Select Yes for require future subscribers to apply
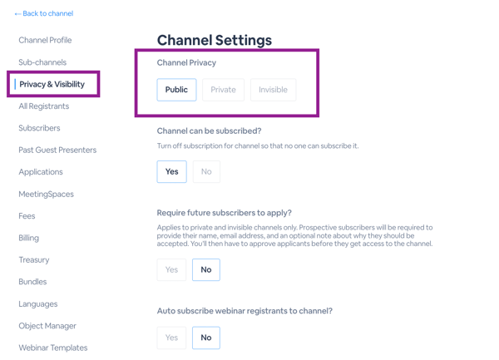Viewport: 499px width, 360px height. [171, 269]
